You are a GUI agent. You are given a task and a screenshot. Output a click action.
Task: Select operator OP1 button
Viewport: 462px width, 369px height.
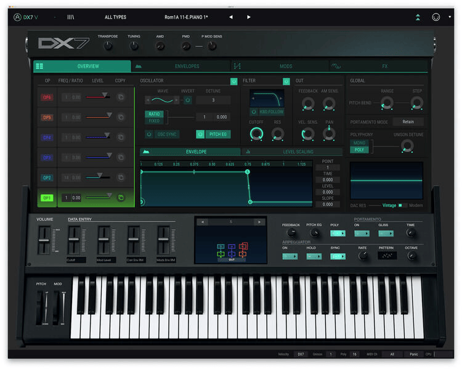47,198
